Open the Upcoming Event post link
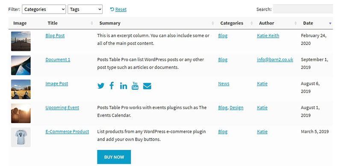The height and width of the screenshot is (166, 342). pos(62,108)
